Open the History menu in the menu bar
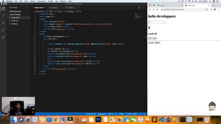221x124 pixels. pos(32,1)
